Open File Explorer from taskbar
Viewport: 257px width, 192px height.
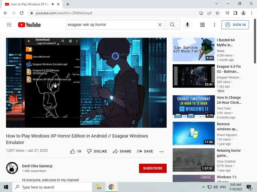pyautogui.click(x=99, y=187)
